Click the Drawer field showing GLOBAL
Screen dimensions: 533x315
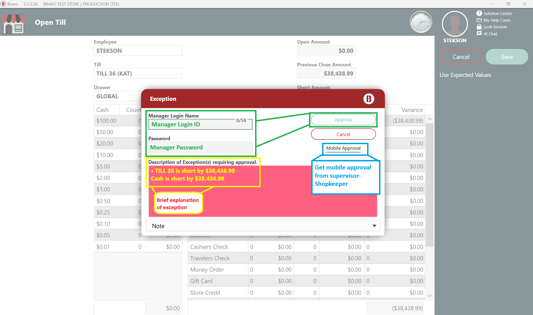pos(118,96)
